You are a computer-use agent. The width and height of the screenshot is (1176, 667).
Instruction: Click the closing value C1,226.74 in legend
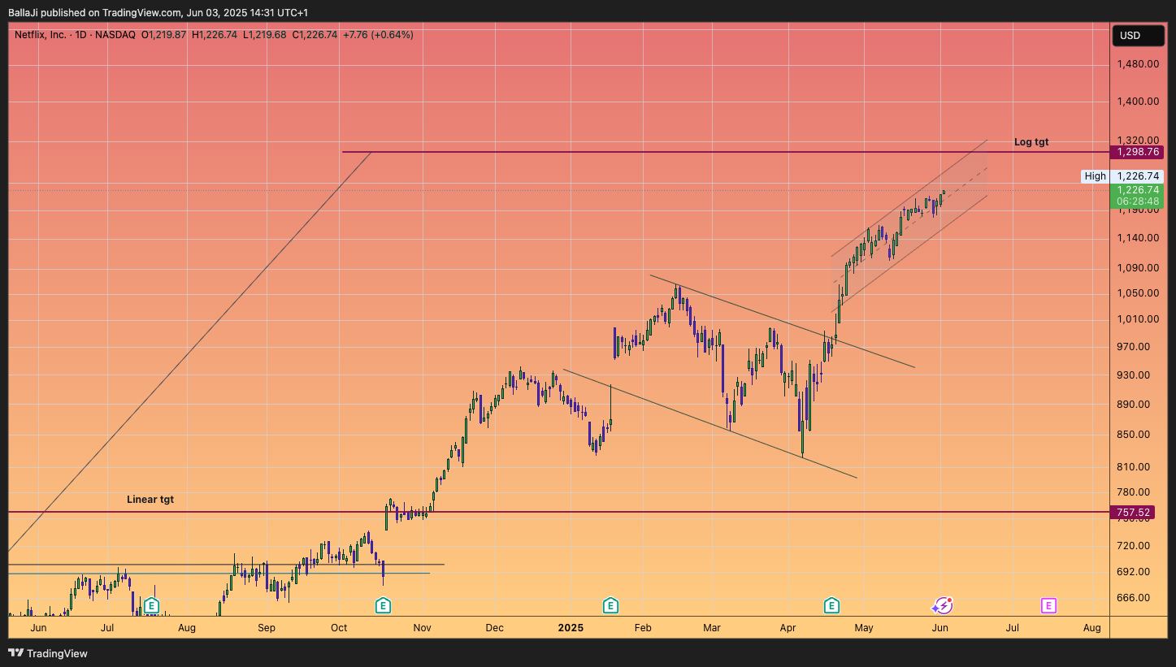pyautogui.click(x=315, y=35)
